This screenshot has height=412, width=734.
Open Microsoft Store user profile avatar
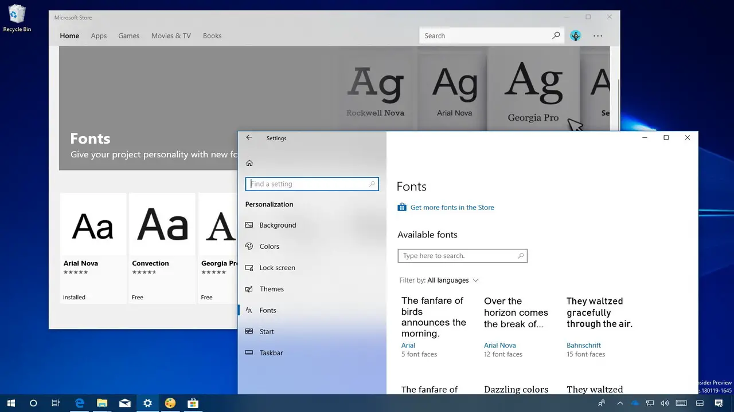(x=576, y=35)
